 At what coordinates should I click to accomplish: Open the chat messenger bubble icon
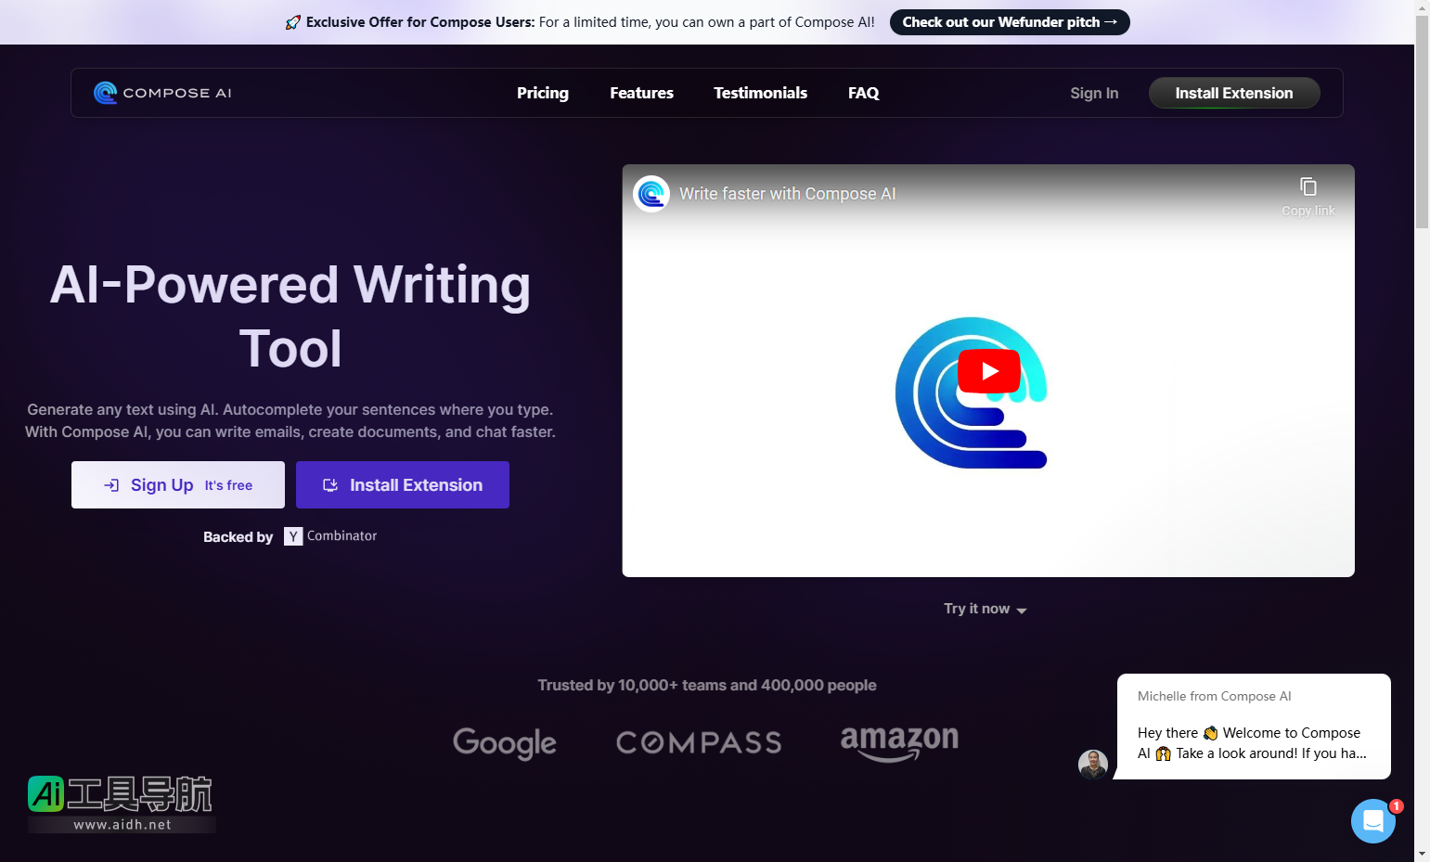tap(1372, 821)
